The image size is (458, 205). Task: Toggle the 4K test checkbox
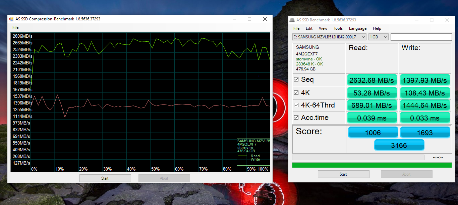point(296,92)
